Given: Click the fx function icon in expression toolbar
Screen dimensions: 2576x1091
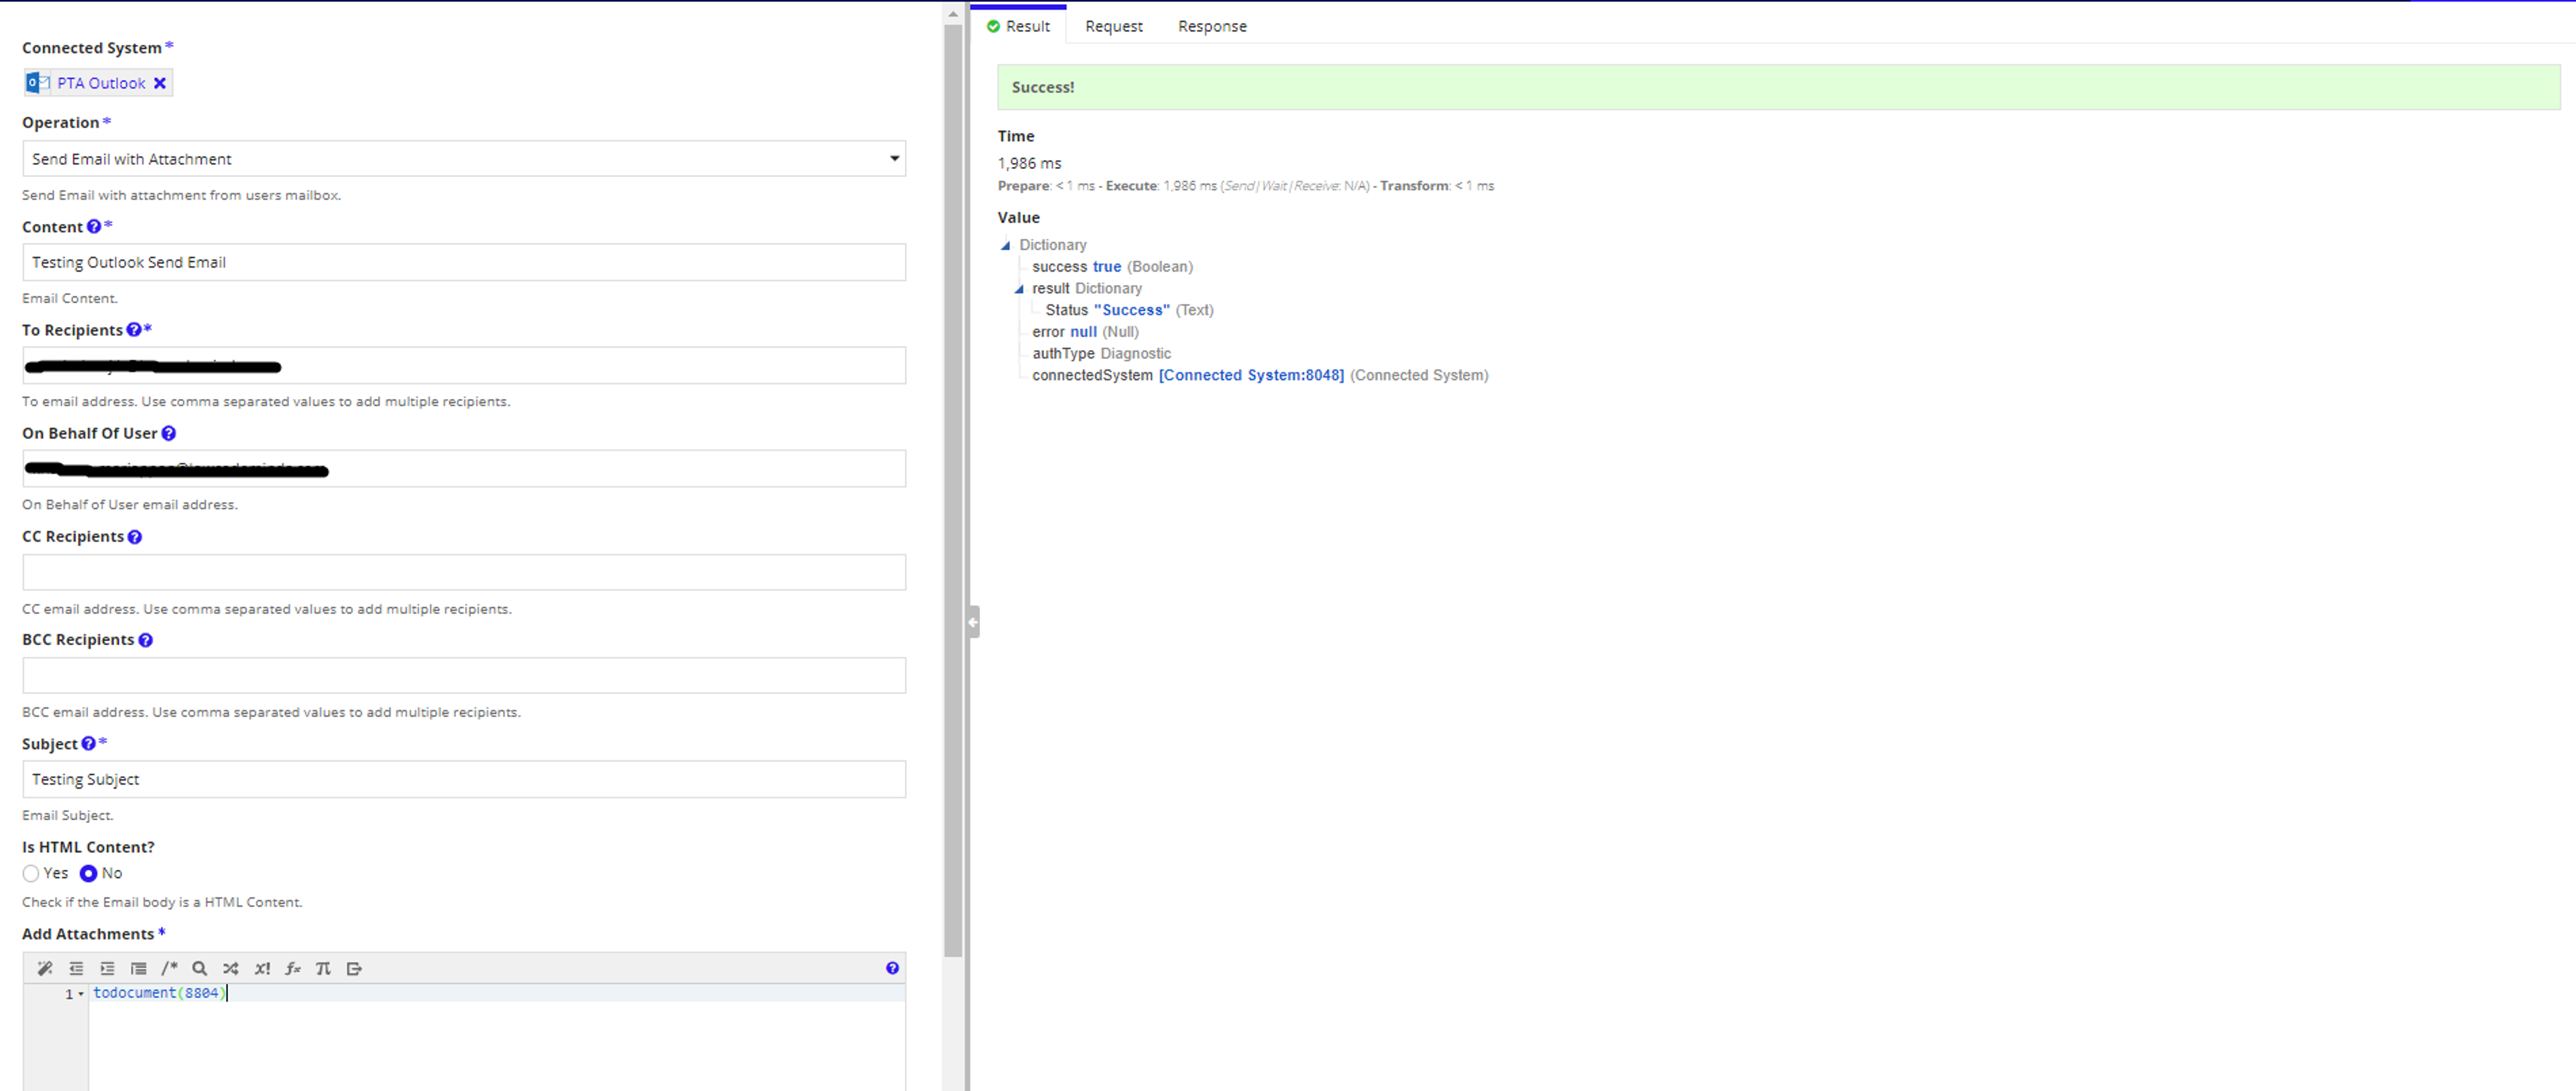Looking at the screenshot, I should [293, 968].
